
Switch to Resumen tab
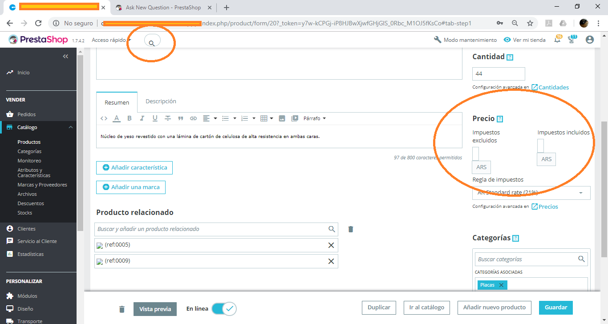tap(117, 102)
